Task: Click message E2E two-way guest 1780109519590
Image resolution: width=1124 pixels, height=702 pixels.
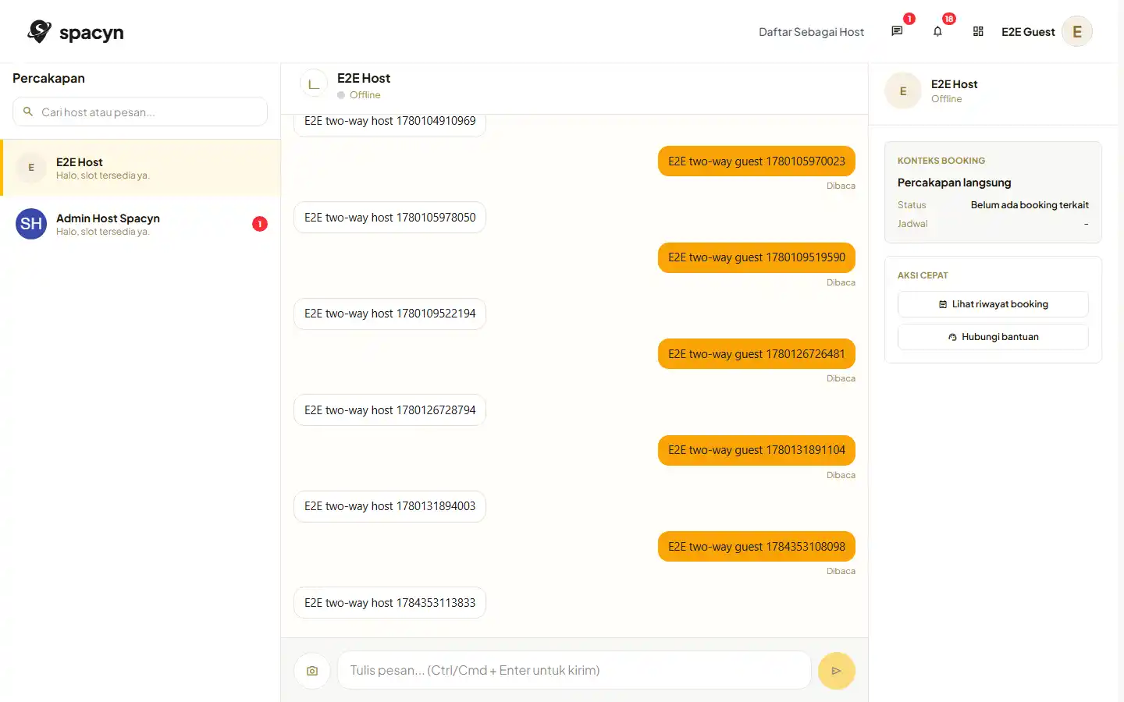Action: [x=756, y=257]
